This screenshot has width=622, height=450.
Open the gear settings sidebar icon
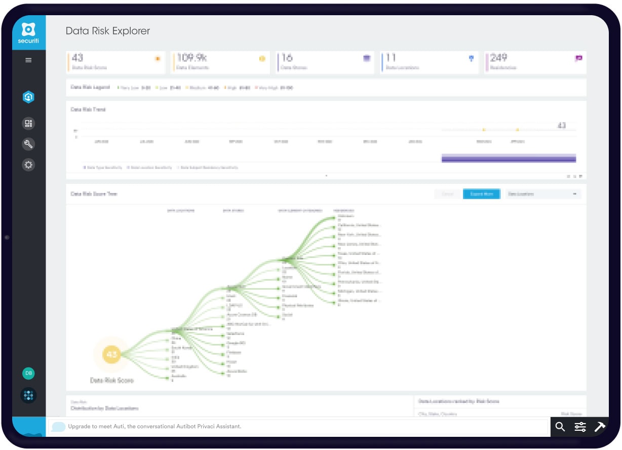(x=28, y=165)
